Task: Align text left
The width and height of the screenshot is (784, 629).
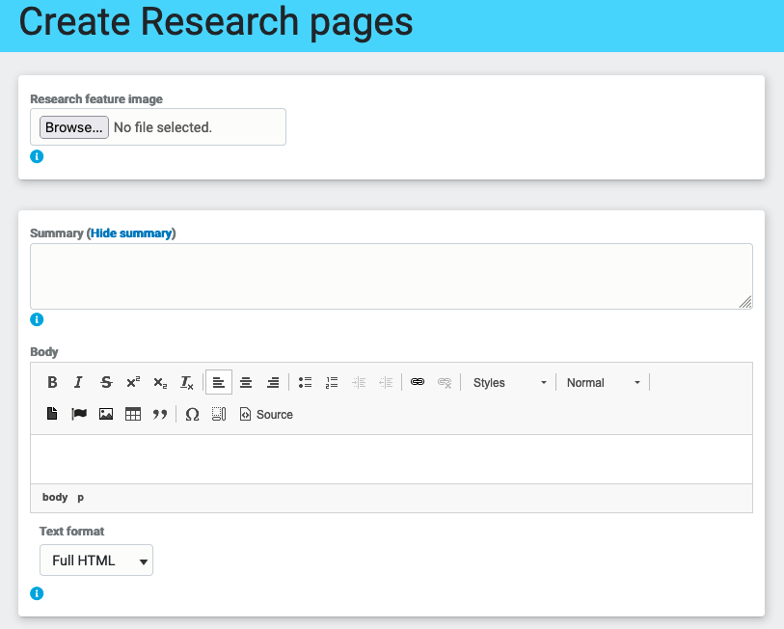Action: click(219, 382)
